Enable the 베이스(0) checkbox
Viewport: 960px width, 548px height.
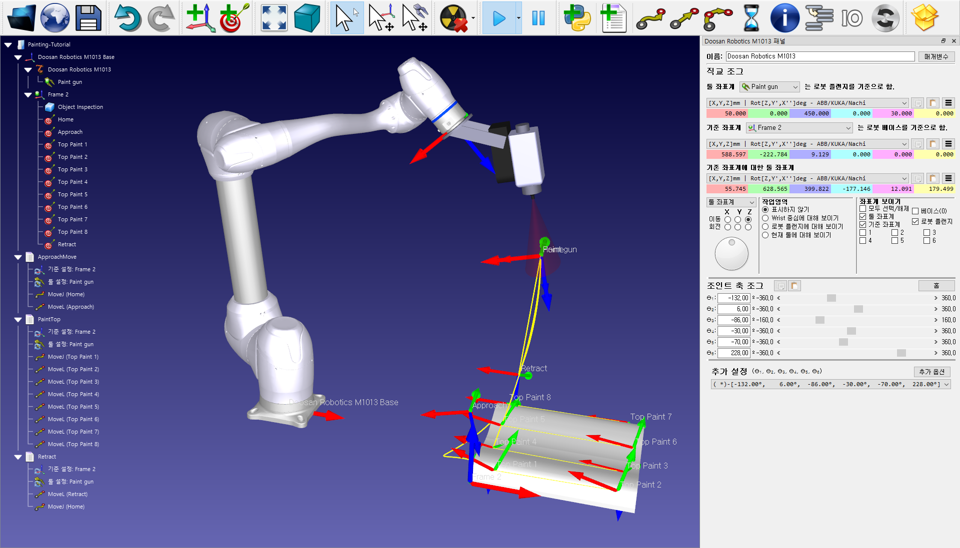tap(915, 211)
